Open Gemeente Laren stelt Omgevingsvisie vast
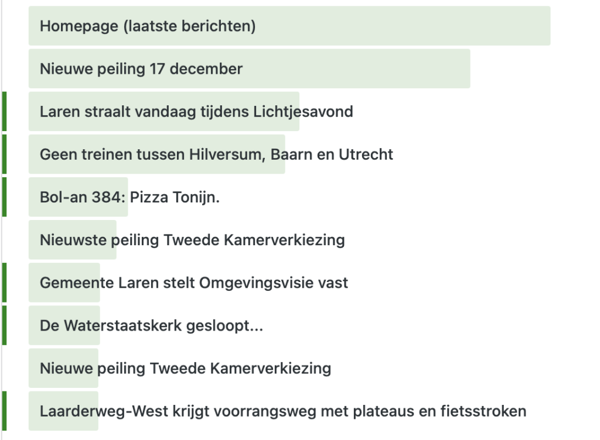Screen dimensions: 600x440 click(x=194, y=283)
